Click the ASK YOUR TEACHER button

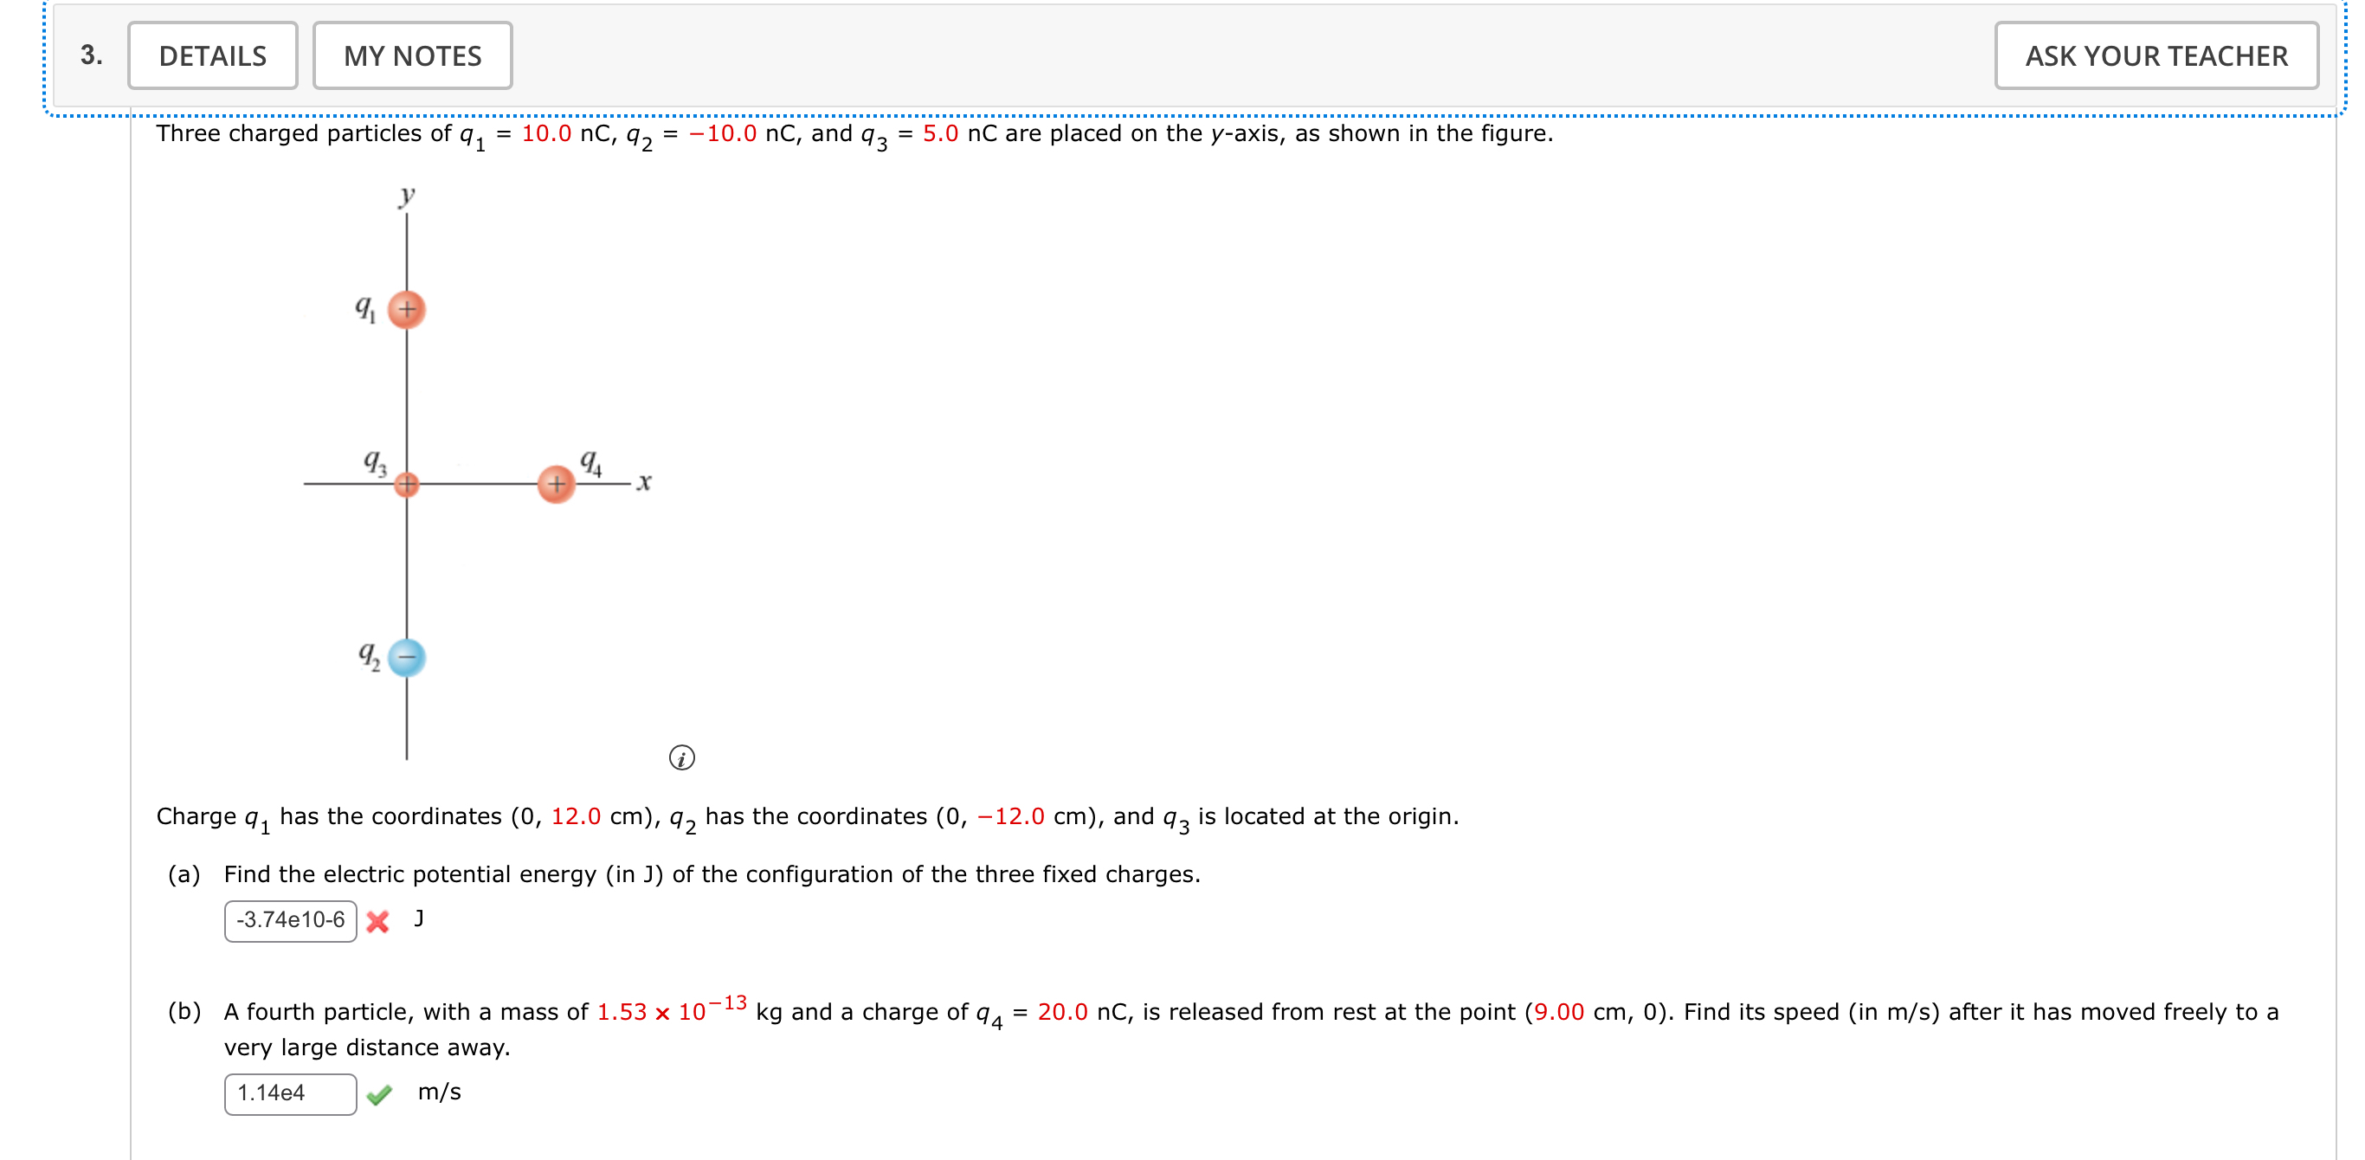(x=2155, y=56)
